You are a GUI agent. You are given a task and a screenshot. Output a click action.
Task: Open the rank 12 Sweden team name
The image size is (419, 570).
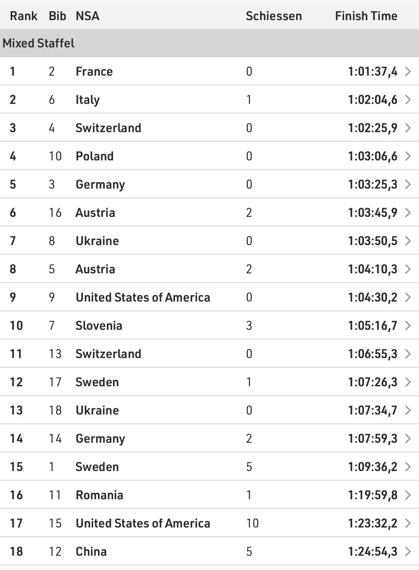(x=97, y=382)
